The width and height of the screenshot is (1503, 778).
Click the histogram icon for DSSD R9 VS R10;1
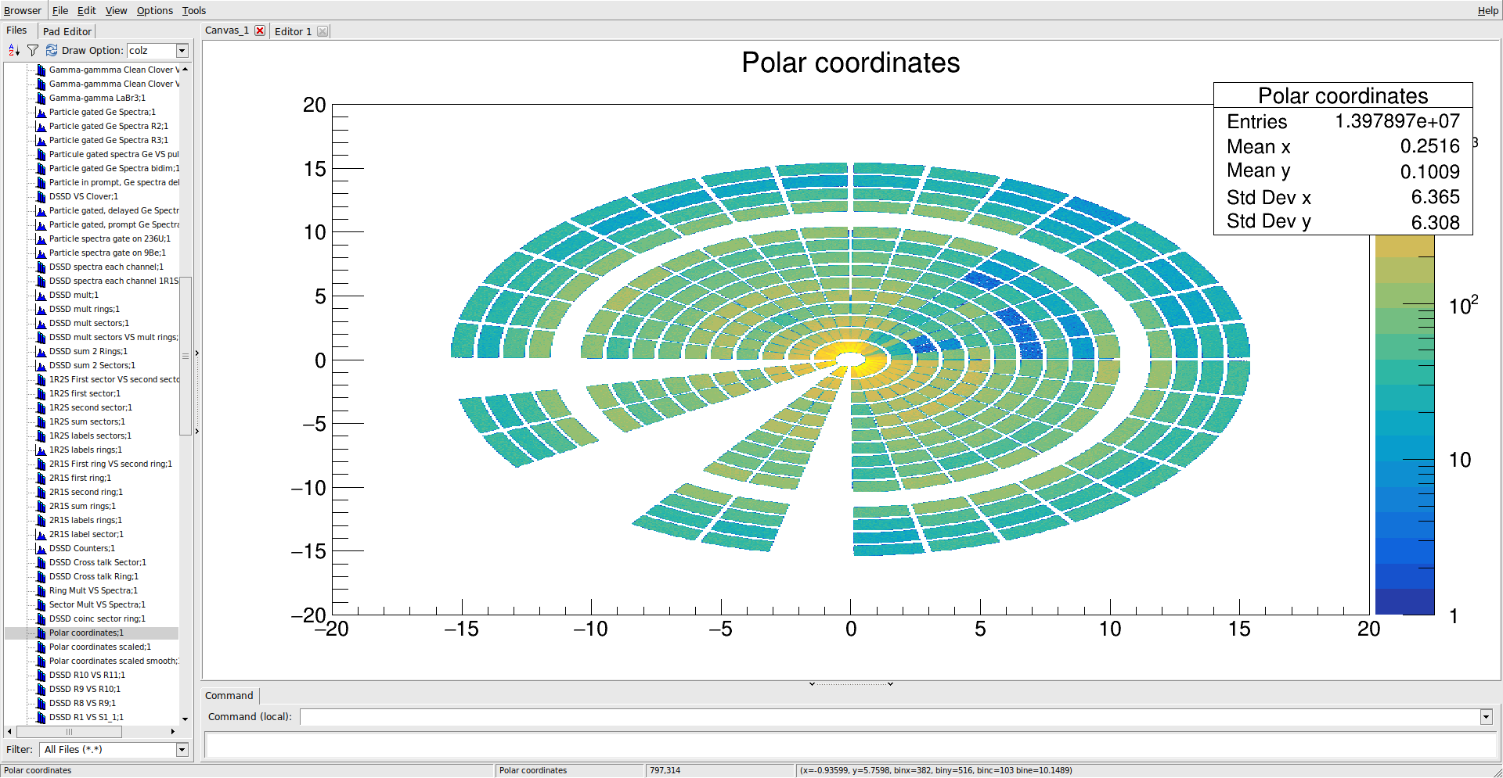(x=41, y=690)
